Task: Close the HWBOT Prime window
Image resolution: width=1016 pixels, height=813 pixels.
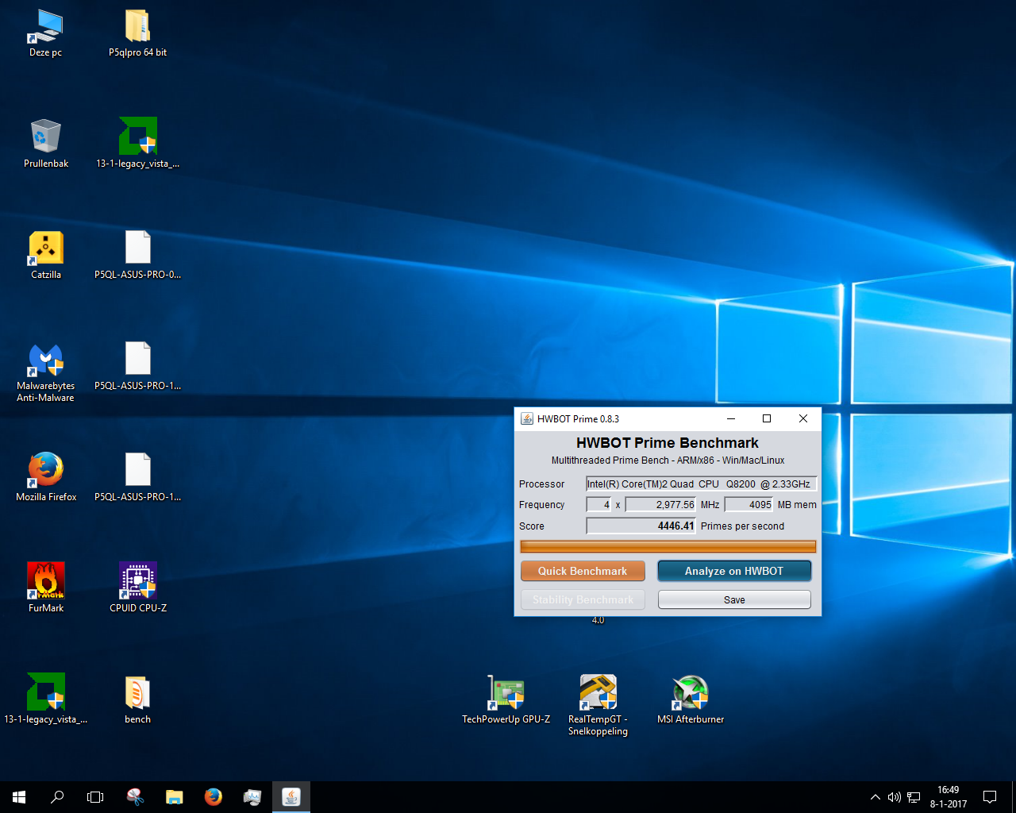Action: [x=803, y=418]
